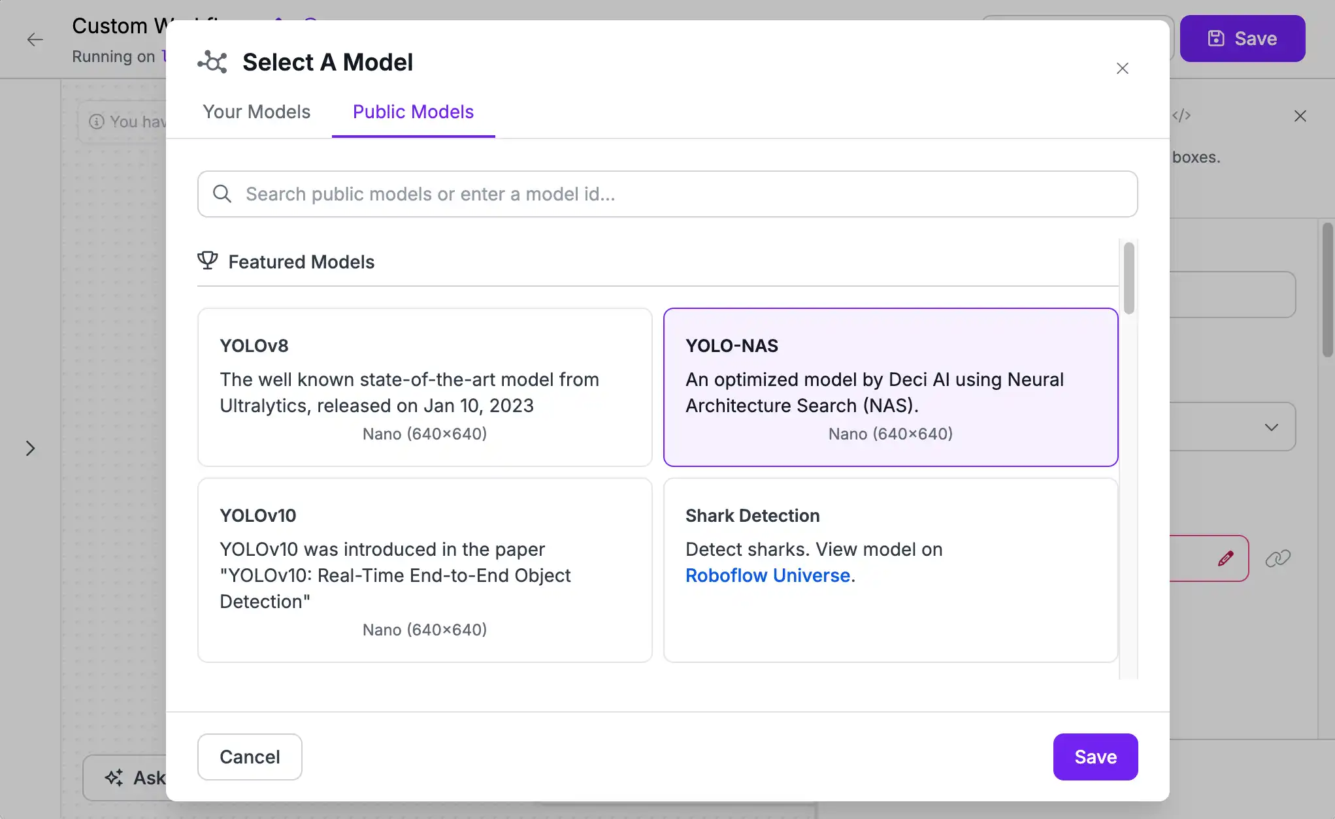Click the workflow icon in dialog header
Viewport: 1335px width, 819px height.
coord(211,62)
